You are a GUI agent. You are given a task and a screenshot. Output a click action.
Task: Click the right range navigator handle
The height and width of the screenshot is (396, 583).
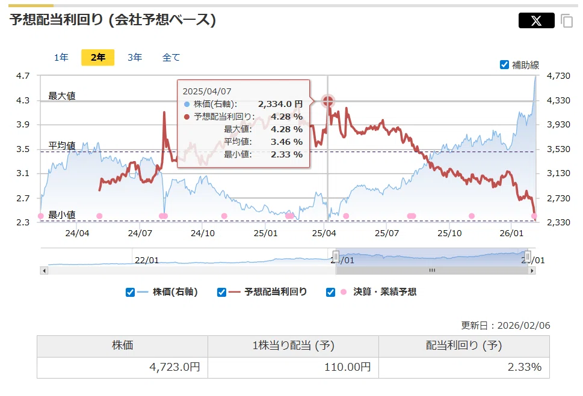tap(528, 257)
